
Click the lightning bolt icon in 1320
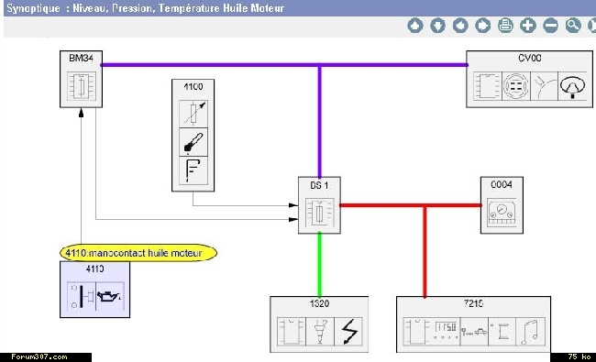point(348,332)
